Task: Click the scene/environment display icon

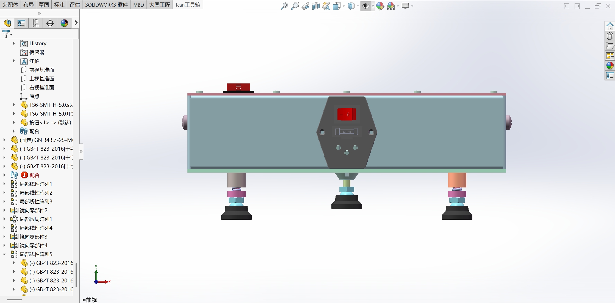Action: (391, 6)
